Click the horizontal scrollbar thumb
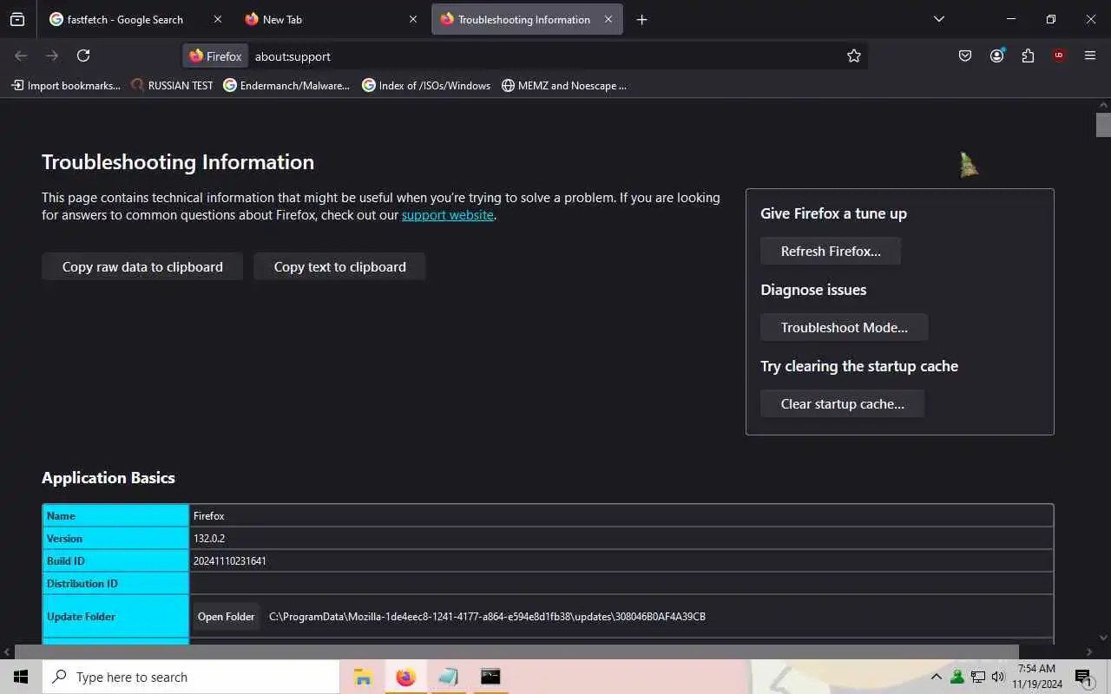The height and width of the screenshot is (694, 1111). (x=516, y=651)
